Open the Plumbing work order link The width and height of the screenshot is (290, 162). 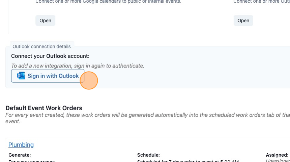[x=21, y=145]
